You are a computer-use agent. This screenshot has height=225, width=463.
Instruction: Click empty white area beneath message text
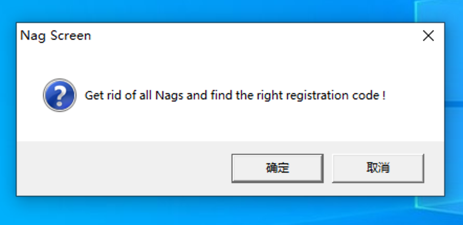(x=230, y=124)
